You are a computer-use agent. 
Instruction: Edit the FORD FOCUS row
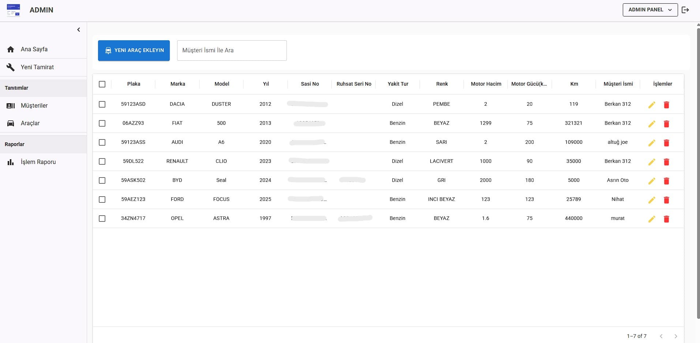(x=651, y=200)
